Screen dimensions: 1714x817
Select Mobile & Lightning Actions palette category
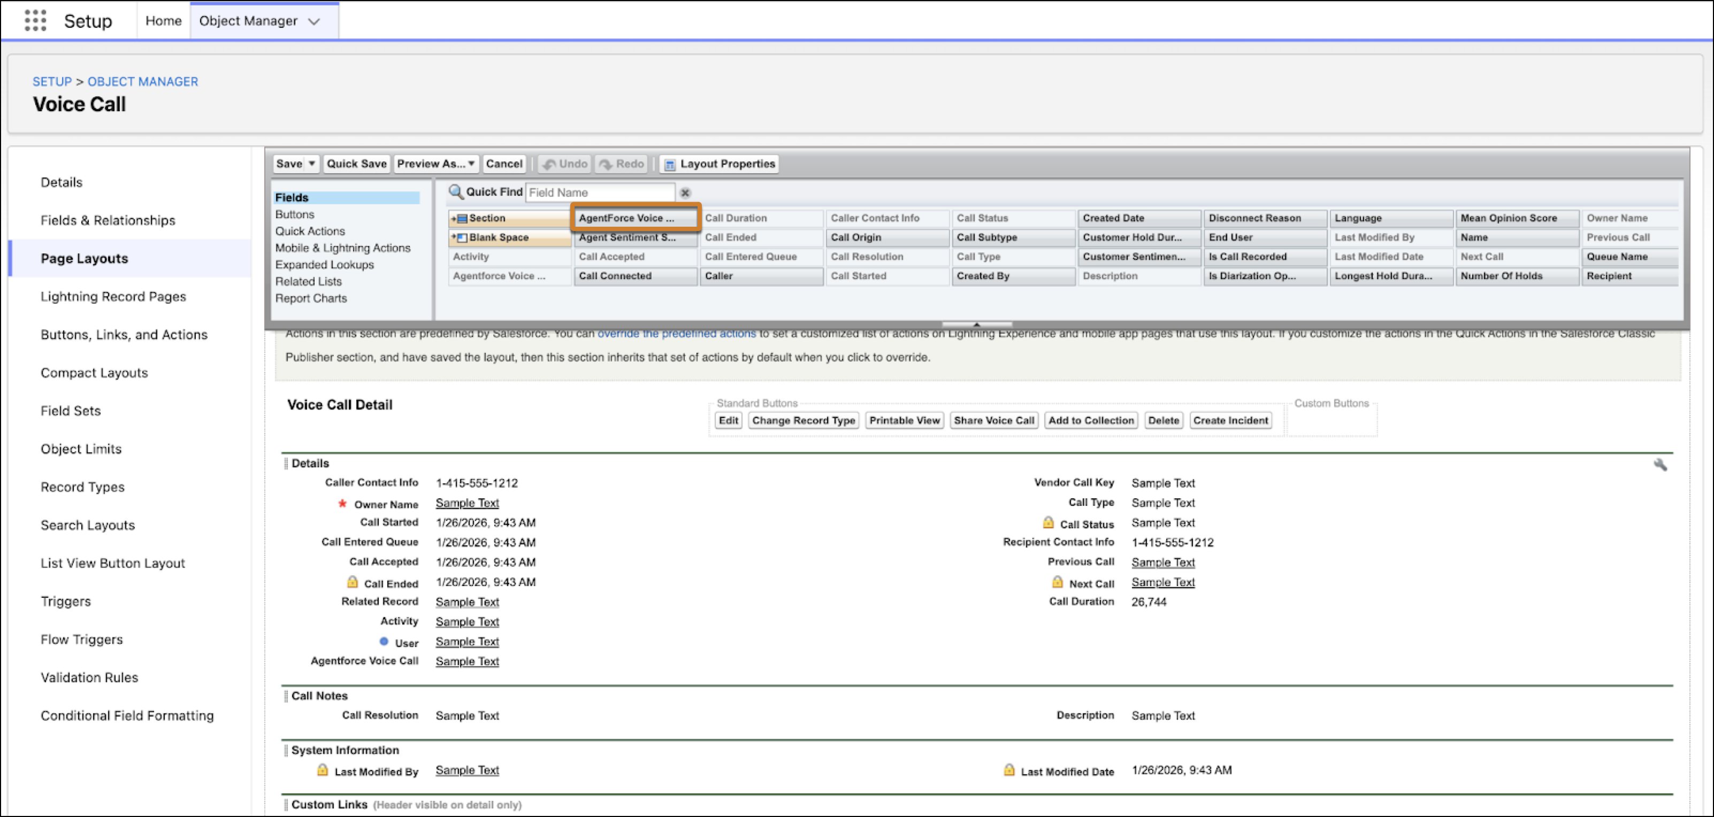click(x=343, y=248)
